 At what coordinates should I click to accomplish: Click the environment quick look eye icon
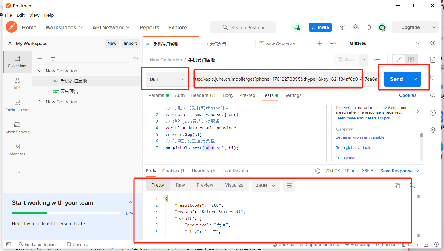(433, 43)
